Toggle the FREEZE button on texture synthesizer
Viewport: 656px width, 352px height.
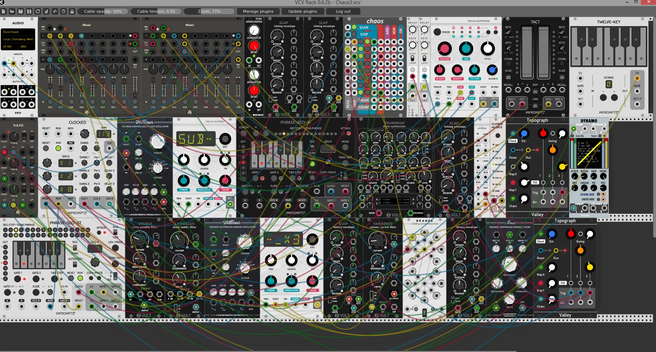click(x=437, y=32)
